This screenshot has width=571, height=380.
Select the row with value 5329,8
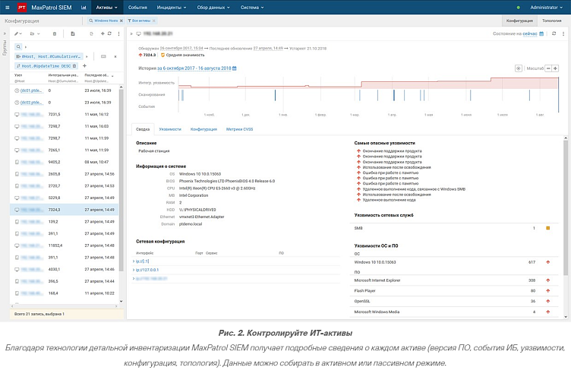tap(65, 198)
